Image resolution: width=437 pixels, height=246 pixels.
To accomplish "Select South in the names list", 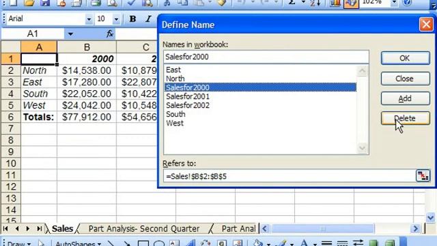I will point(175,114).
